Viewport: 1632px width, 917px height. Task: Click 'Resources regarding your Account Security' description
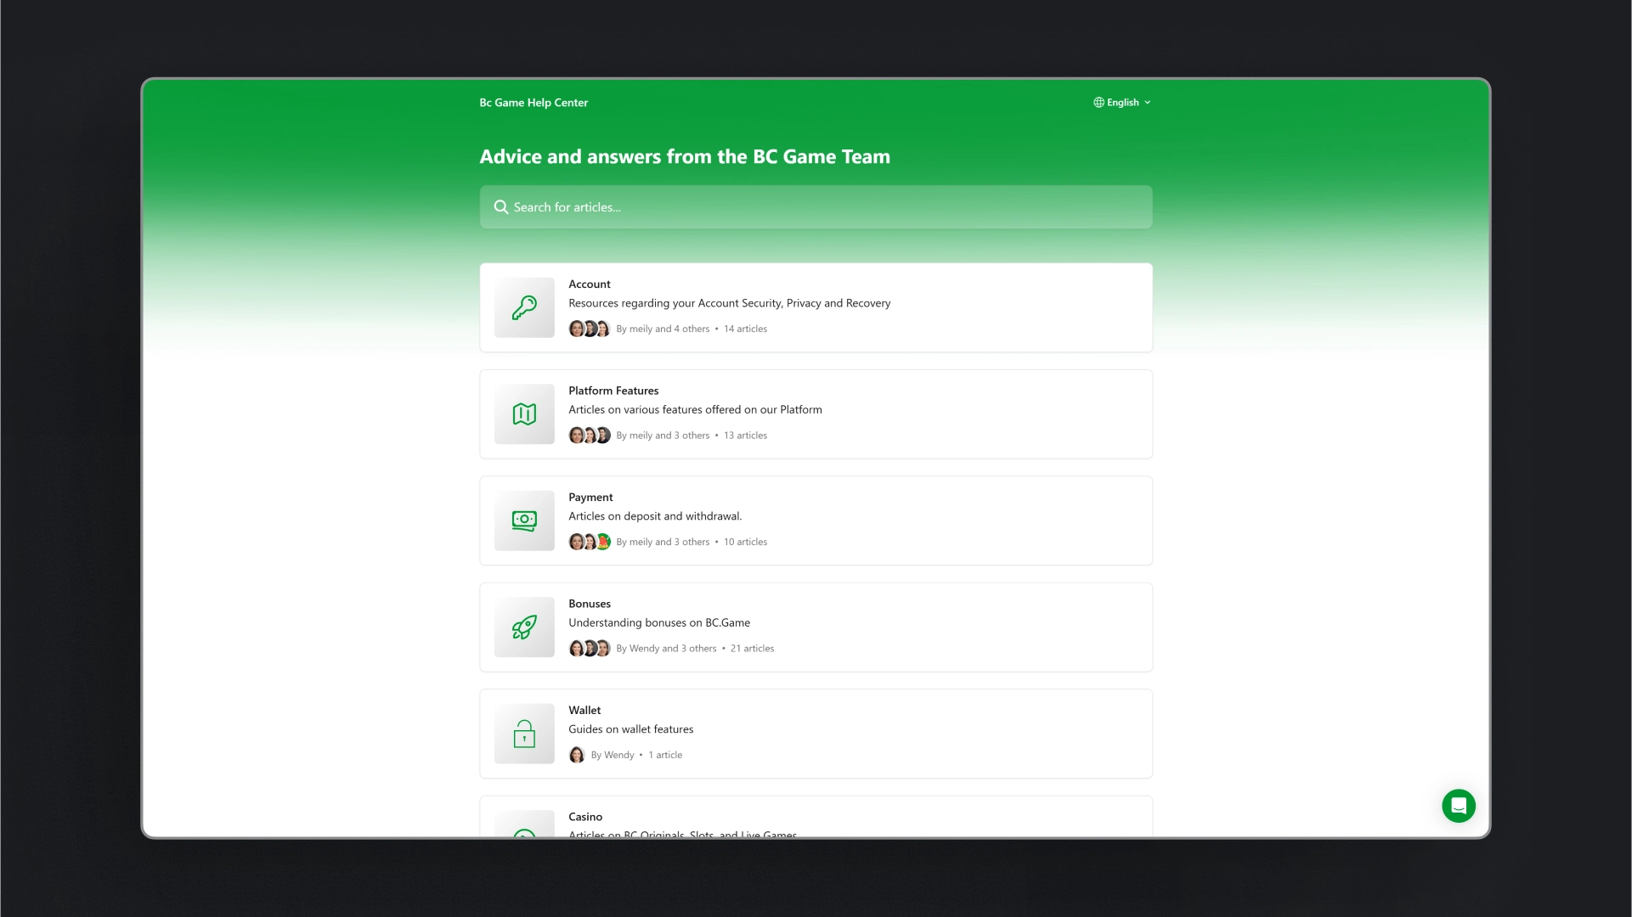729,303
